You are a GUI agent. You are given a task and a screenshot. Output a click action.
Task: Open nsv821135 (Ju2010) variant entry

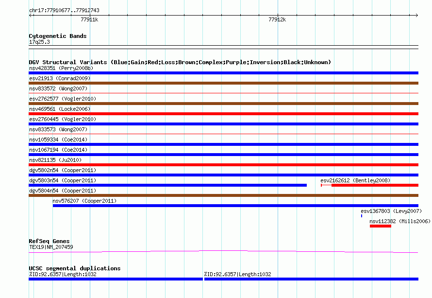(55, 160)
